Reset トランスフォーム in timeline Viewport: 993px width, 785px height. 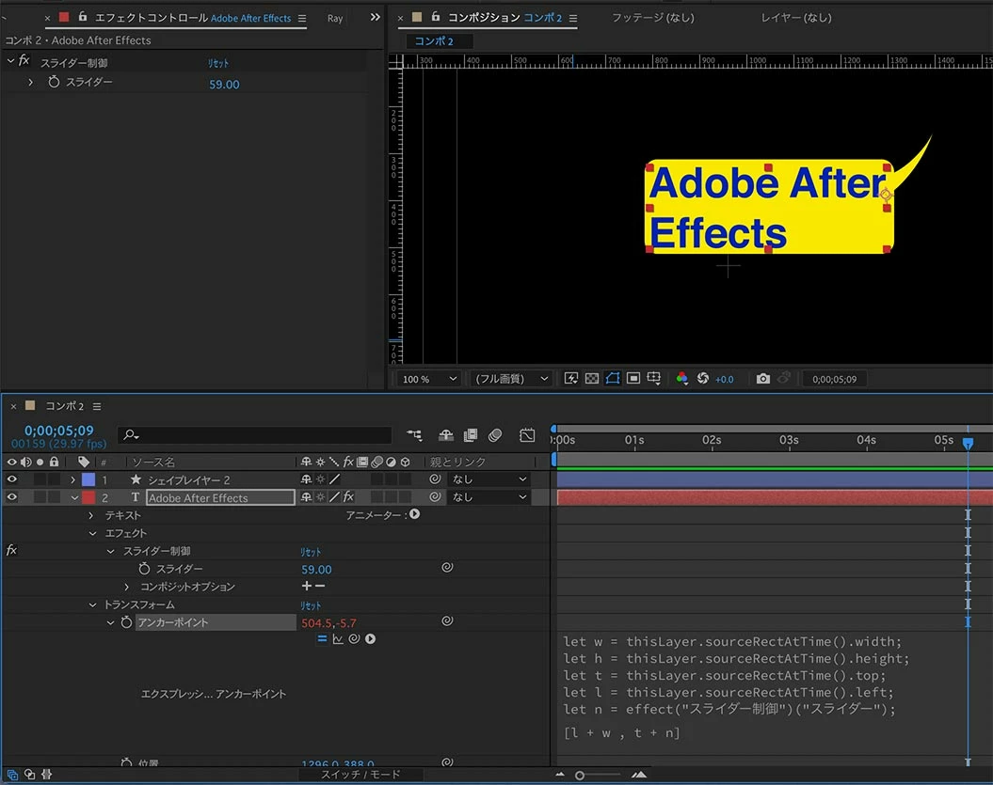click(311, 605)
